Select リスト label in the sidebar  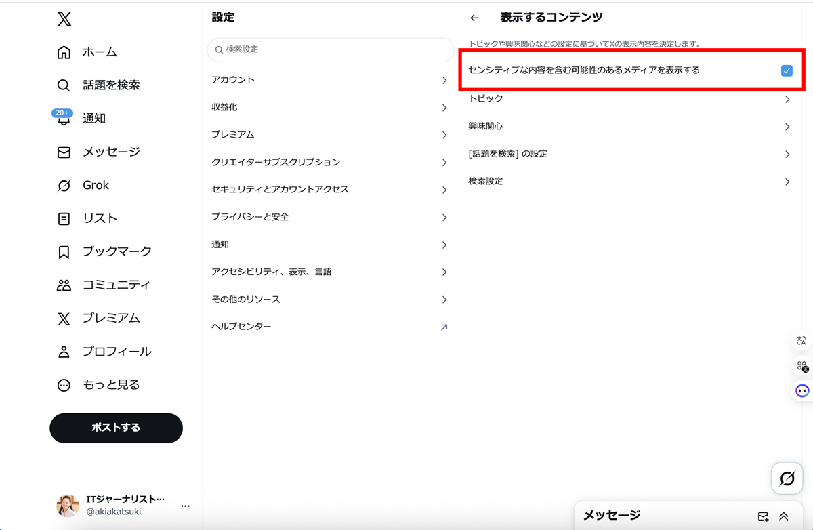pos(100,219)
